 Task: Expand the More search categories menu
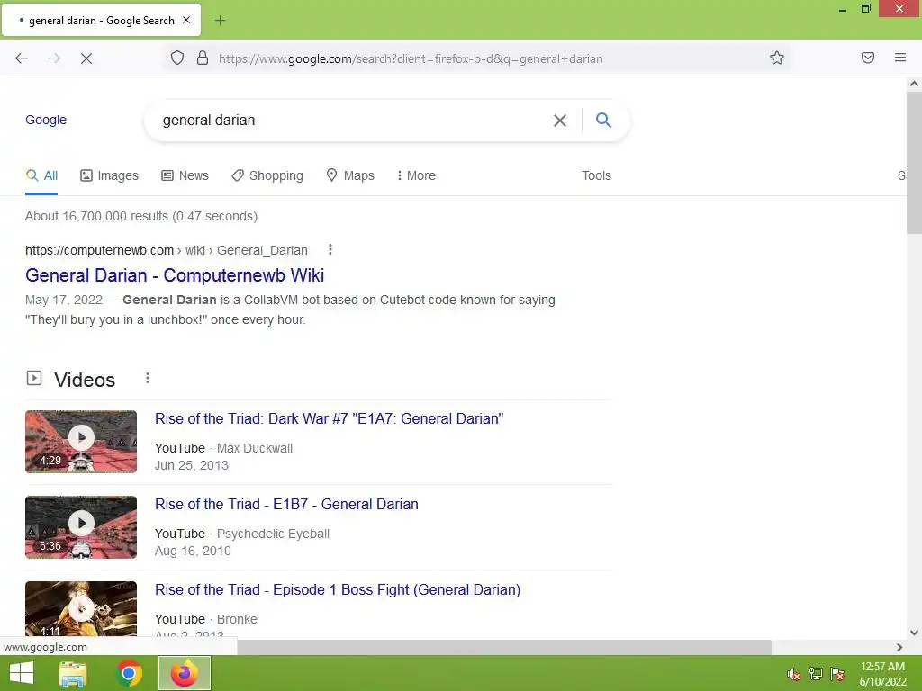[x=416, y=175]
